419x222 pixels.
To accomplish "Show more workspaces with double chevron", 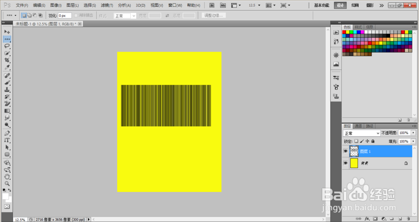I will [x=381, y=5].
